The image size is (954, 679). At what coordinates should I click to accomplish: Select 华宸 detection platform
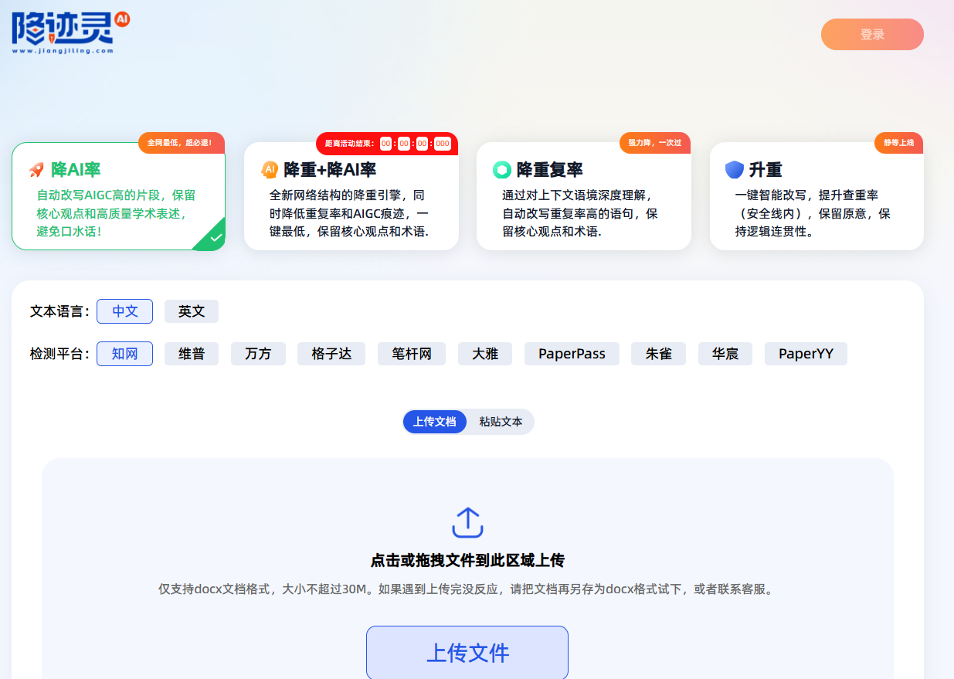725,354
